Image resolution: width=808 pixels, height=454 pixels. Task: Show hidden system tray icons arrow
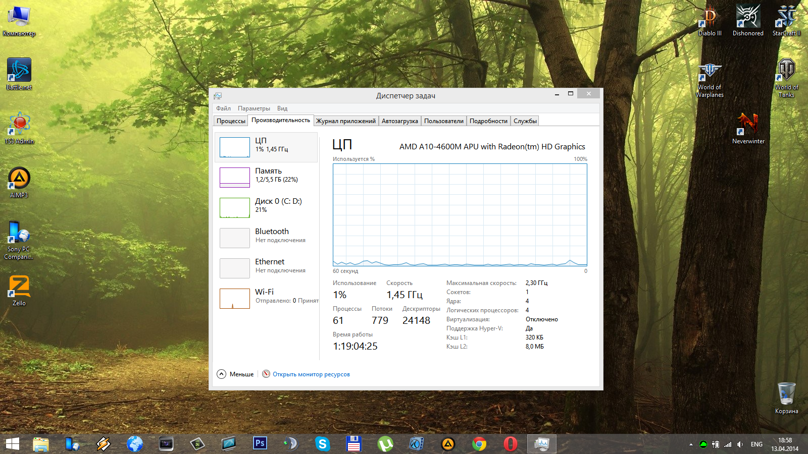click(x=691, y=444)
